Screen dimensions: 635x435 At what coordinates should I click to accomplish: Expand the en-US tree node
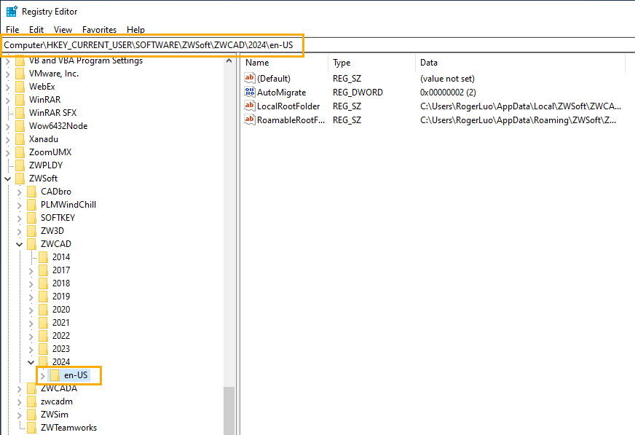click(42, 375)
